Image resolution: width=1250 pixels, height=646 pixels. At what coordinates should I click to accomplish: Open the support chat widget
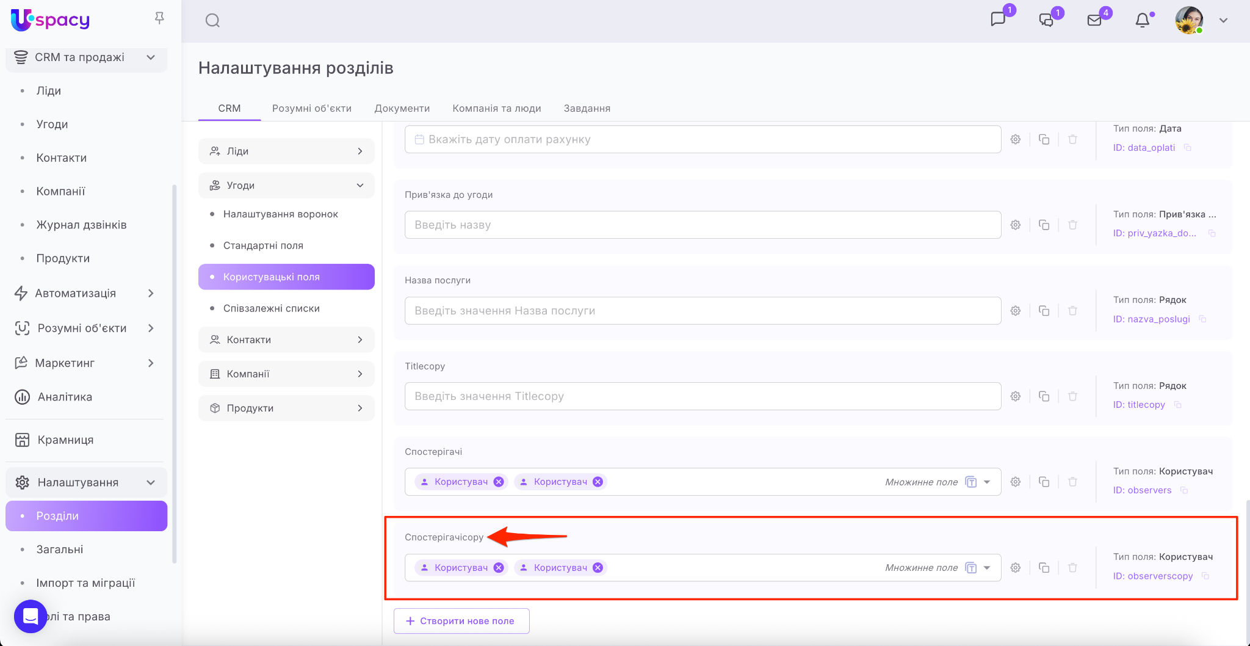tap(31, 616)
